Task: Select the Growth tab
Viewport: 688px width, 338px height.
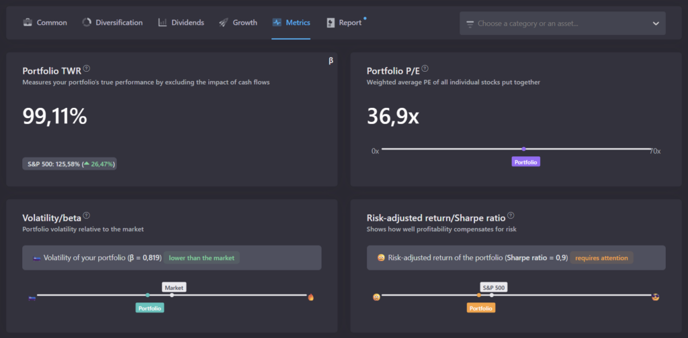Action: click(x=238, y=23)
